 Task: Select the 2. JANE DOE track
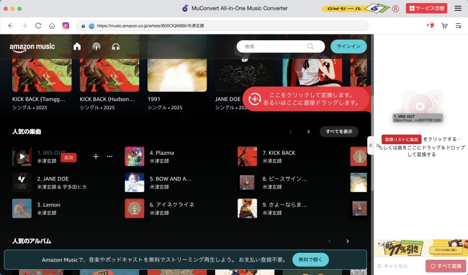[53, 179]
